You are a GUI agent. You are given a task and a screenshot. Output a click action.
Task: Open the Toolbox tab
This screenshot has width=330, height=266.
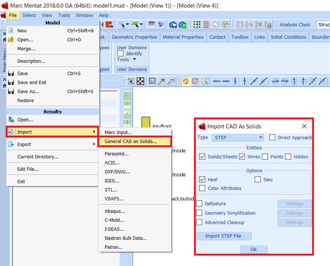pos(240,37)
